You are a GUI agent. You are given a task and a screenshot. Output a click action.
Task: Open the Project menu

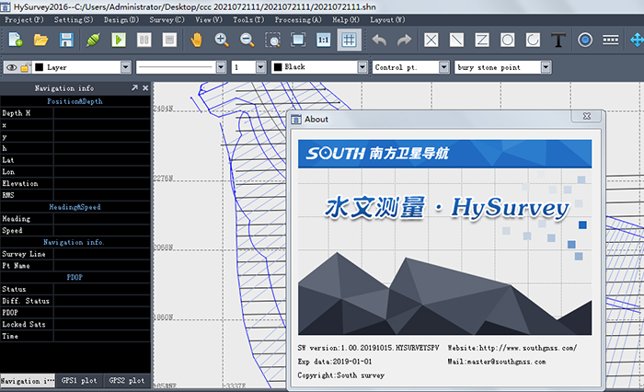(24, 19)
